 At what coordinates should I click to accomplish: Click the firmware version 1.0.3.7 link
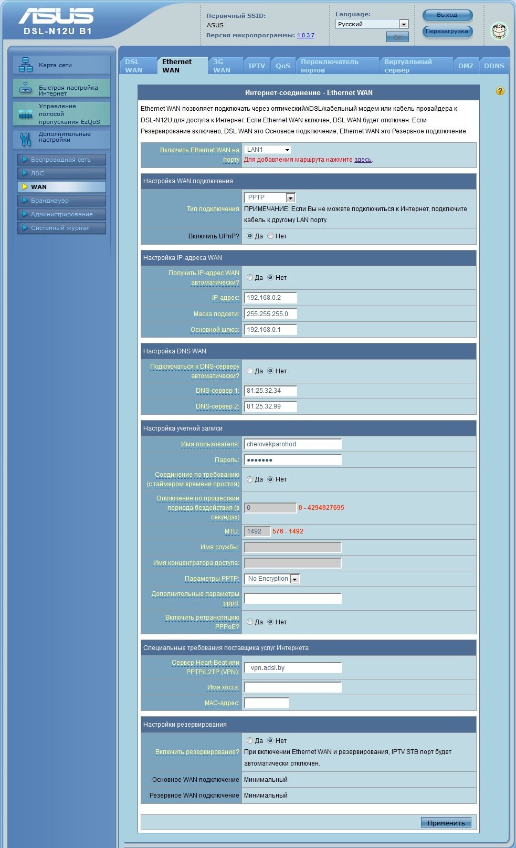[x=306, y=36]
